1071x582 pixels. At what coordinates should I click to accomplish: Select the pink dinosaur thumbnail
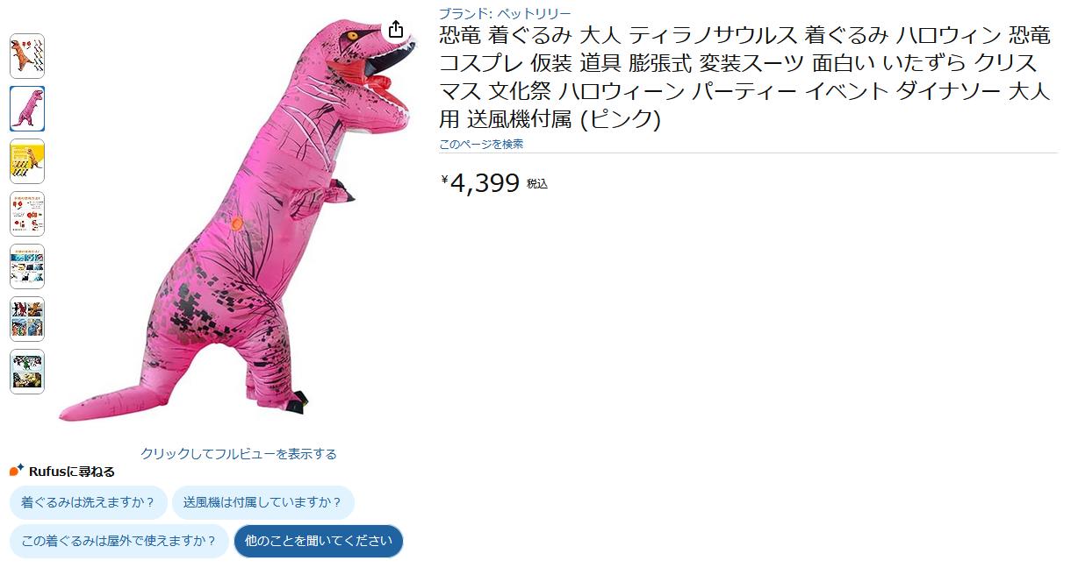27,109
